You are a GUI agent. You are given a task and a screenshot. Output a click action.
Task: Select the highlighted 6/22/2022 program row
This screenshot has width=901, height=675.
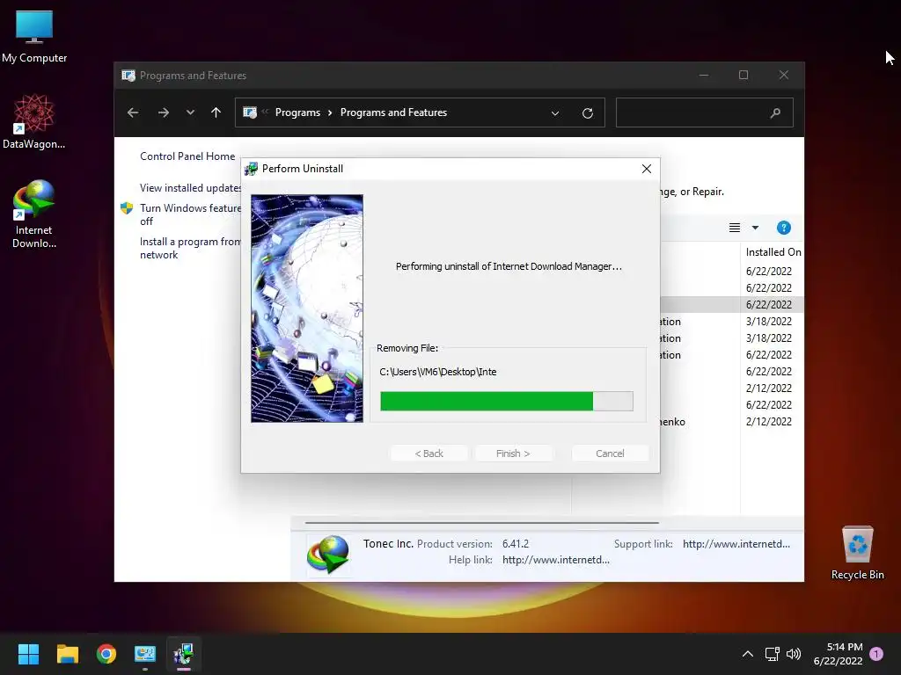click(x=731, y=304)
